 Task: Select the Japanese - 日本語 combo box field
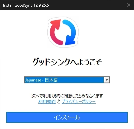67,80
